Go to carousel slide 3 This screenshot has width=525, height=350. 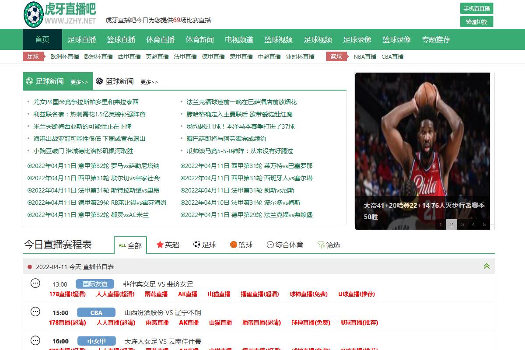462,224
